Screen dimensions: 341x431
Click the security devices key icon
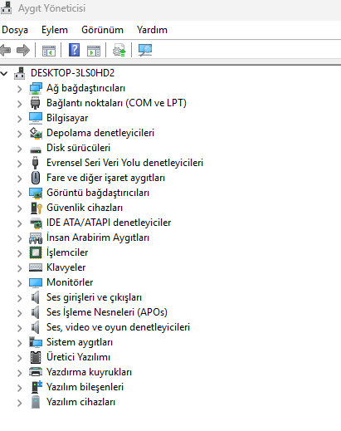[36, 208]
